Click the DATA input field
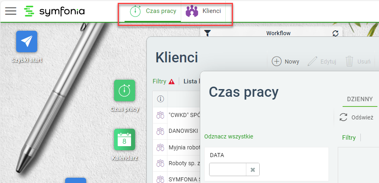The height and width of the screenshot is (183, 379). point(228,170)
